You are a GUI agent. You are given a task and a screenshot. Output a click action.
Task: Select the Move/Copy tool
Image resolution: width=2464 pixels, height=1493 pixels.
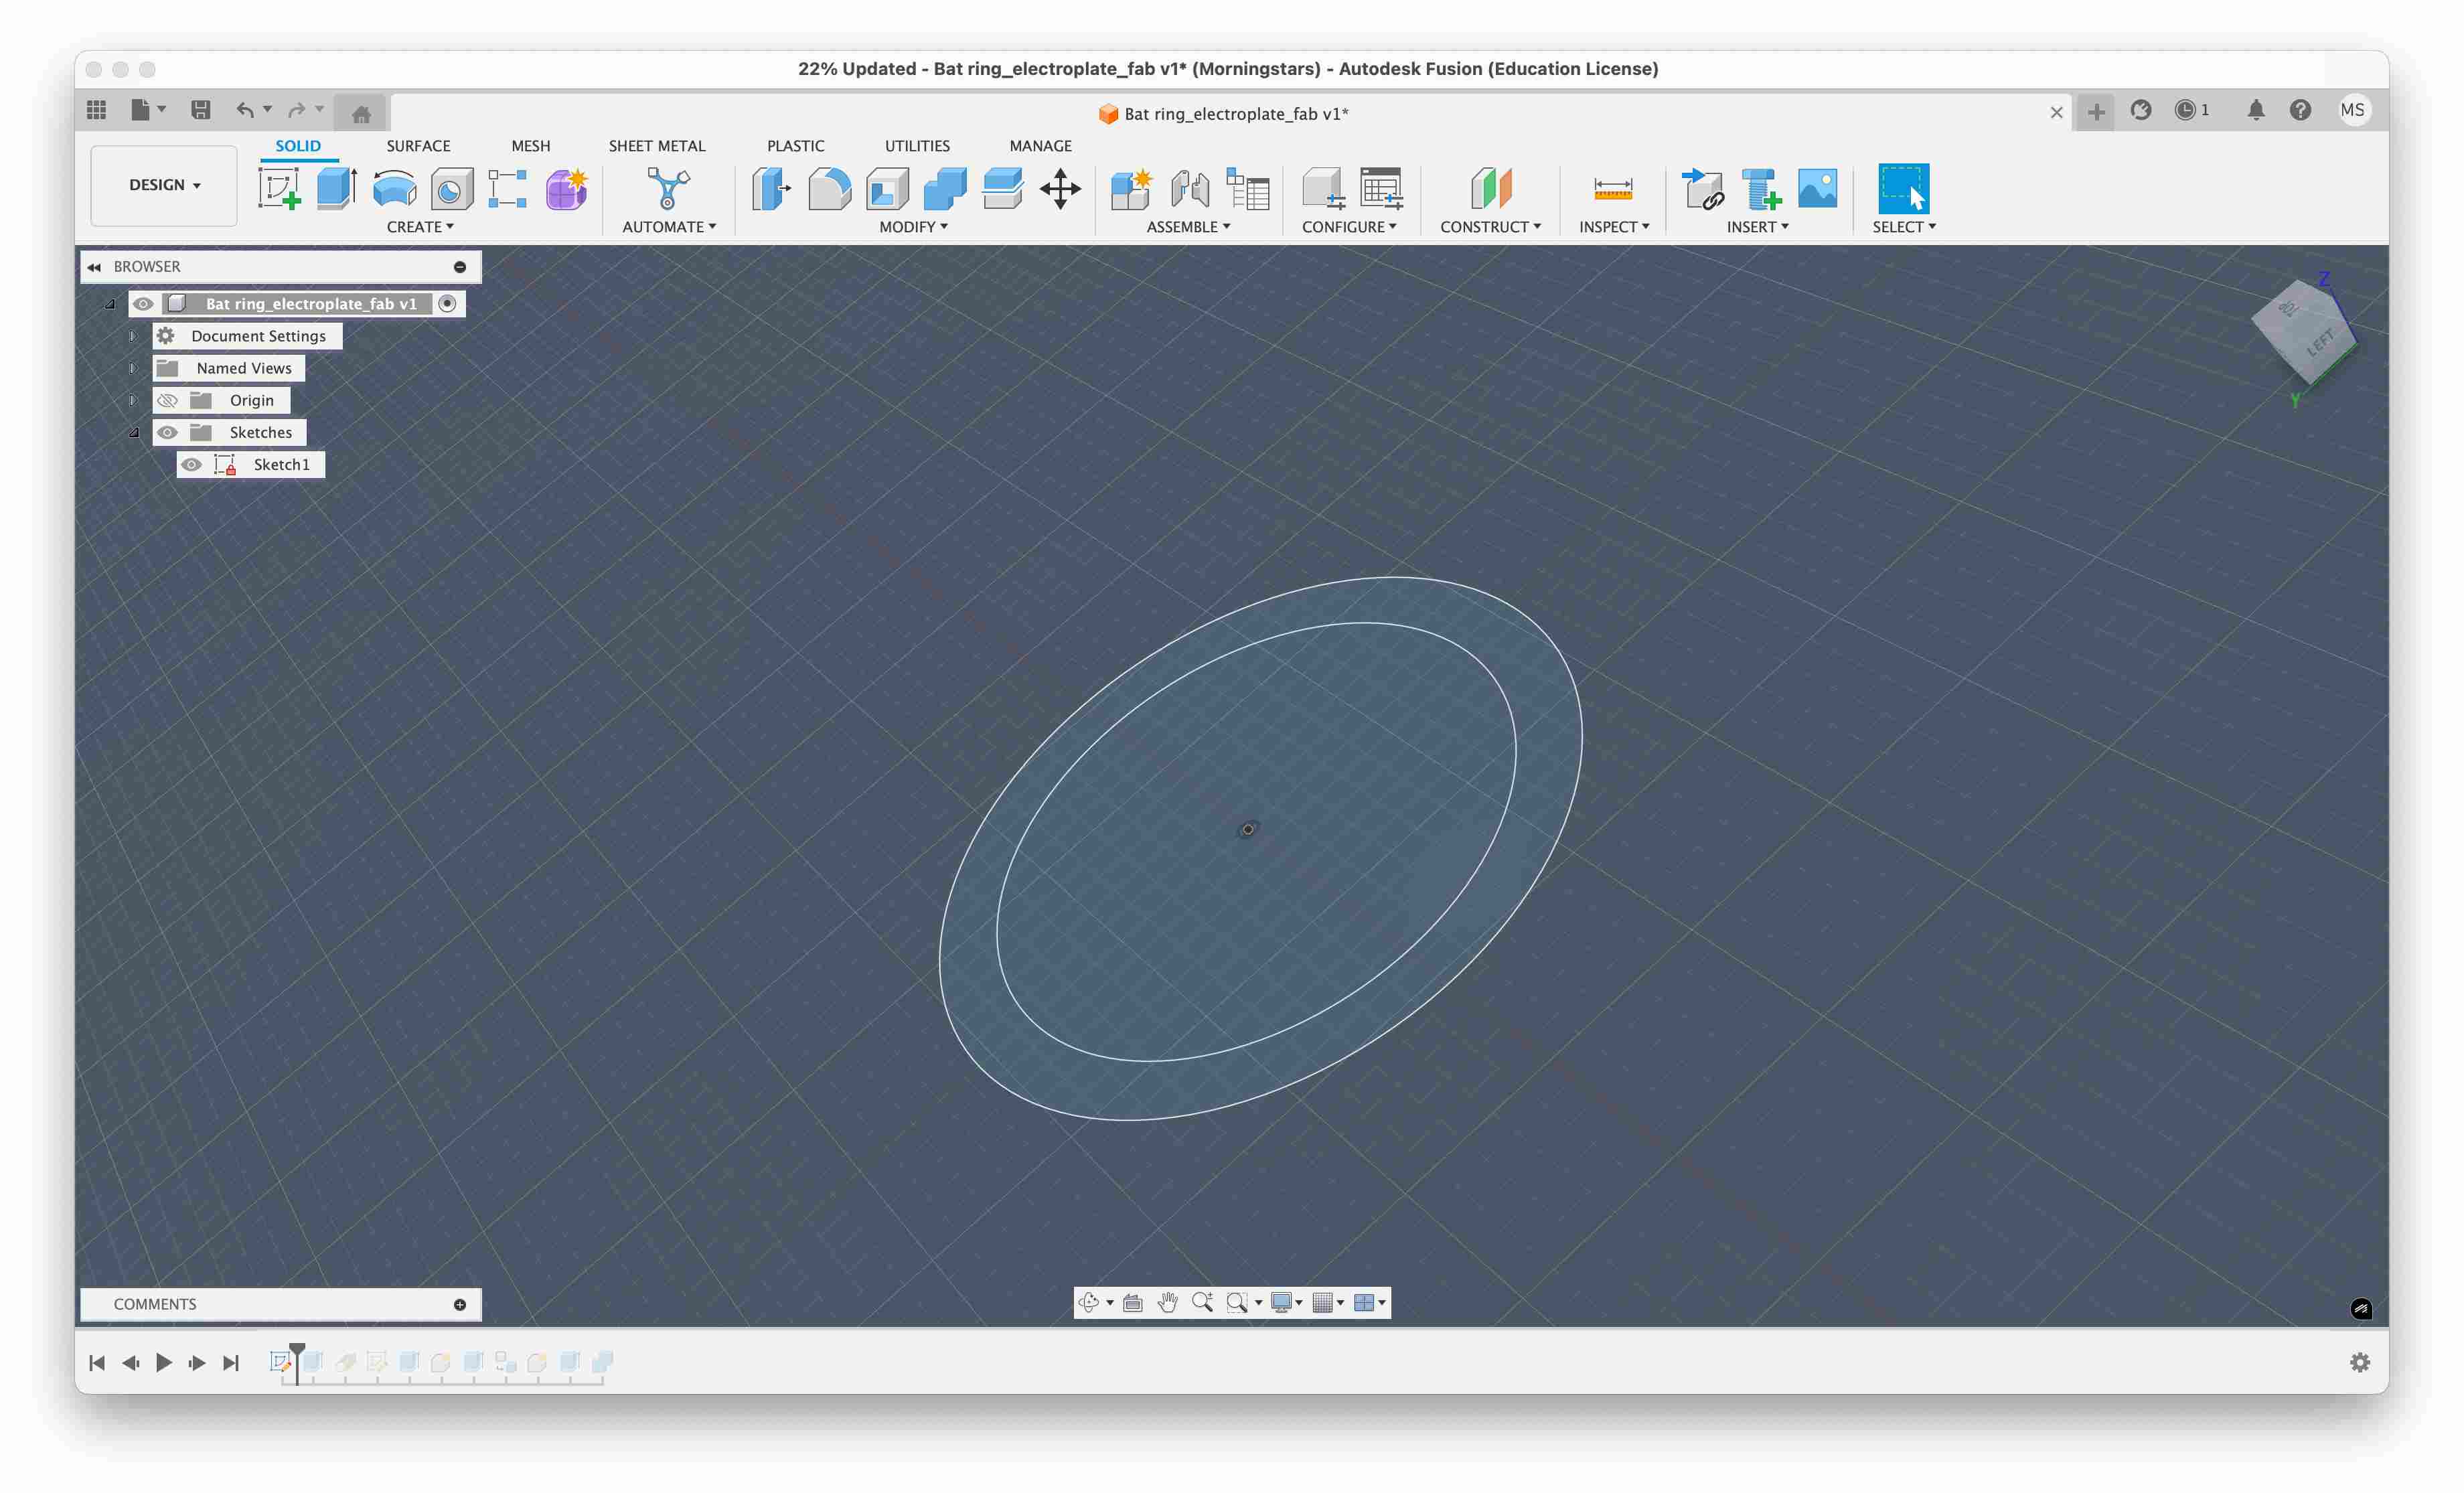tap(1060, 188)
